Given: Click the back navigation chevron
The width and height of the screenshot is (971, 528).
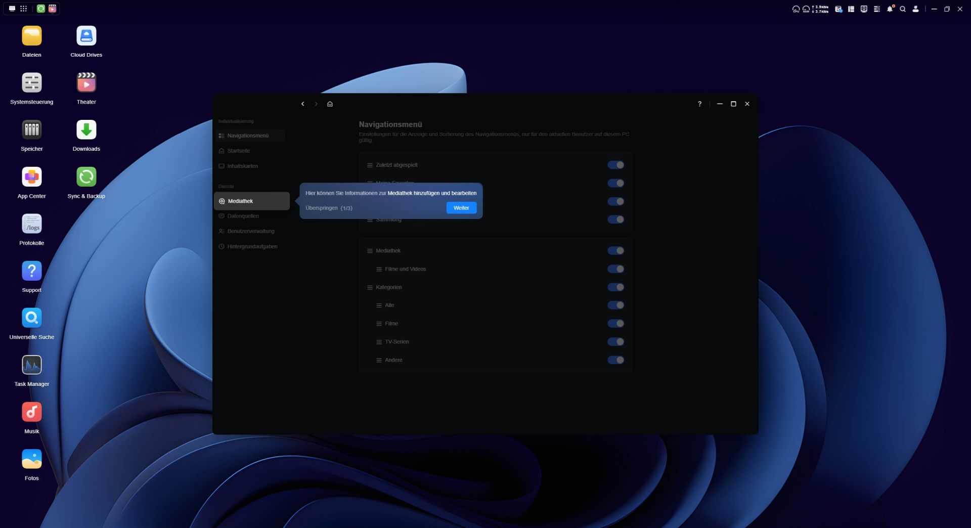Looking at the screenshot, I should pyautogui.click(x=302, y=104).
